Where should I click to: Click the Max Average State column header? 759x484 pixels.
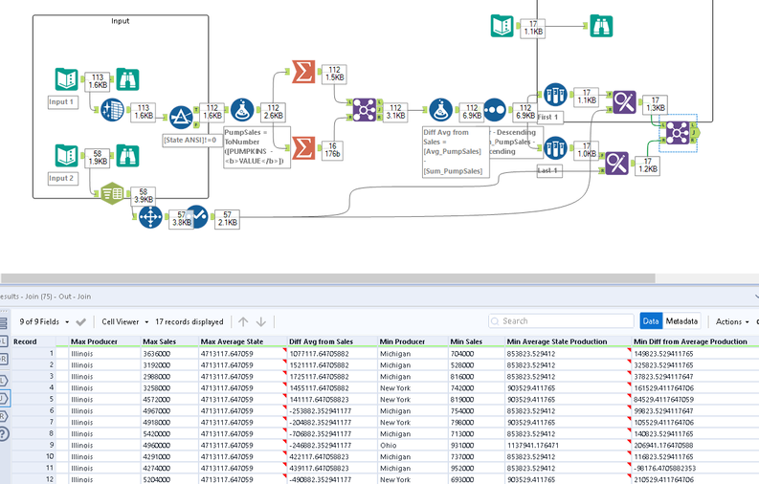point(242,341)
